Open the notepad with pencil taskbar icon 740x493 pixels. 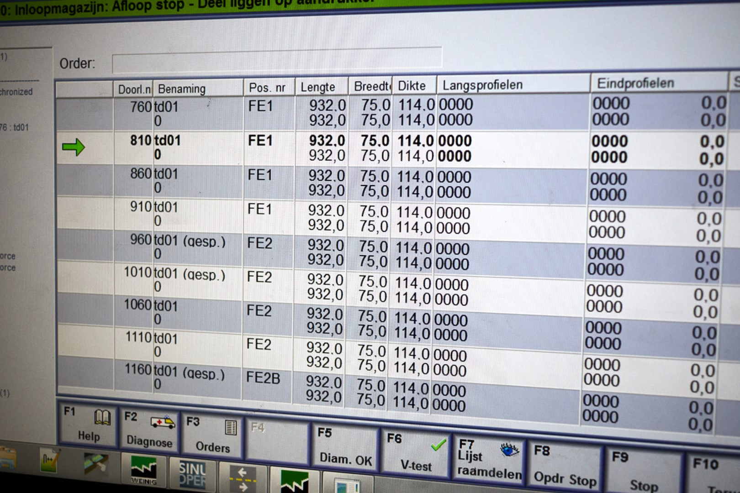coord(49,461)
